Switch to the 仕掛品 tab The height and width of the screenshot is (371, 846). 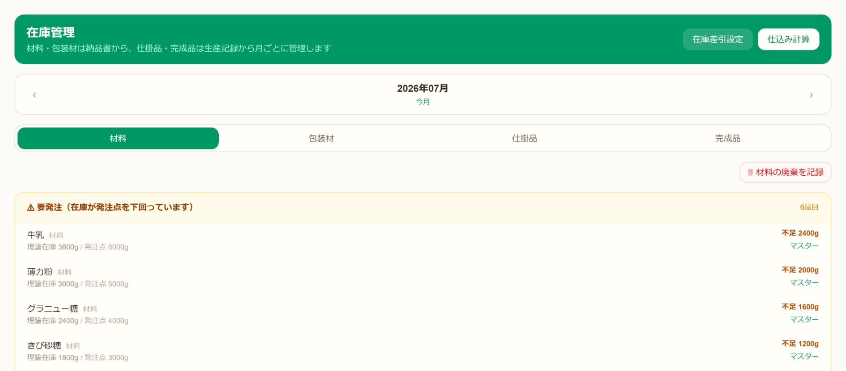point(524,138)
